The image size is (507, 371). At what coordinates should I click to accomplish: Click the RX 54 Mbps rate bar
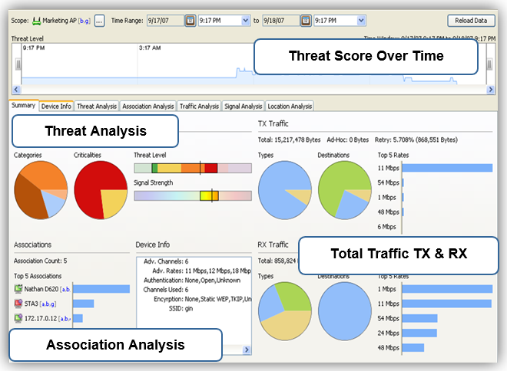[x=419, y=318]
